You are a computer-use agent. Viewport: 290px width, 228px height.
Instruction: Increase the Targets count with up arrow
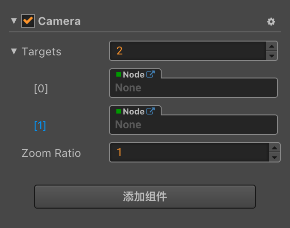(x=272, y=46)
